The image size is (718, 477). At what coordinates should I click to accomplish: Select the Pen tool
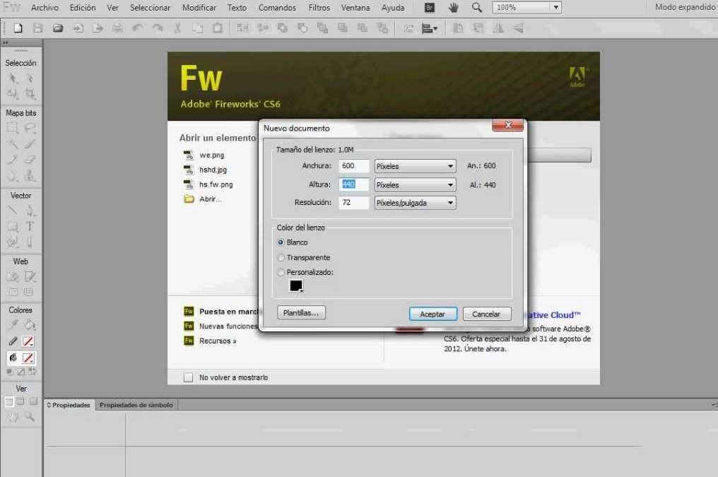30,211
